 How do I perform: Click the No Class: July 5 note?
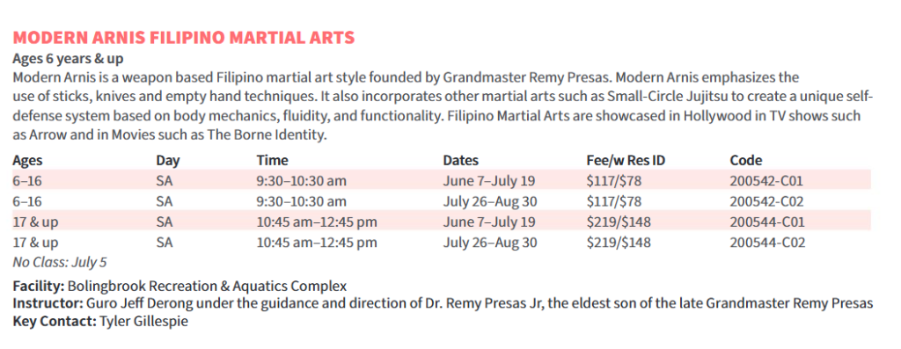point(60,262)
